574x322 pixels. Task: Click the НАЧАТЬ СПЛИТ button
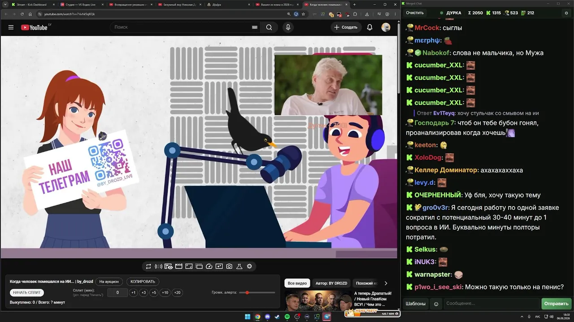point(27,292)
